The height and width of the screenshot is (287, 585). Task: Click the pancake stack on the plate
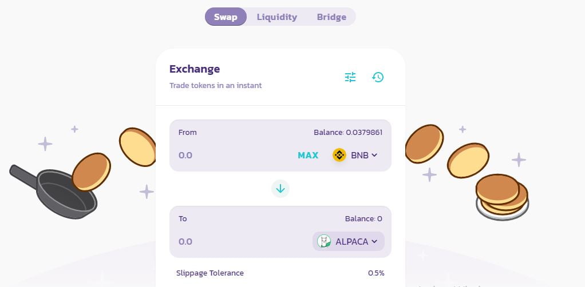(x=501, y=196)
